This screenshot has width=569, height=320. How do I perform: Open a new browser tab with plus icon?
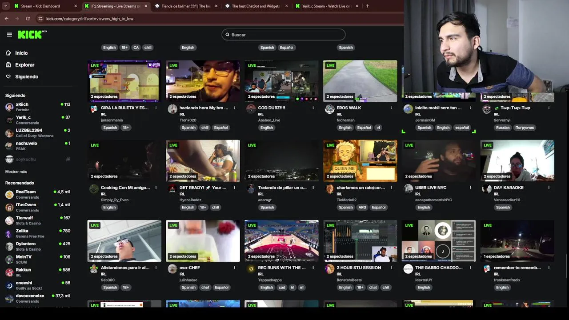coord(367,6)
